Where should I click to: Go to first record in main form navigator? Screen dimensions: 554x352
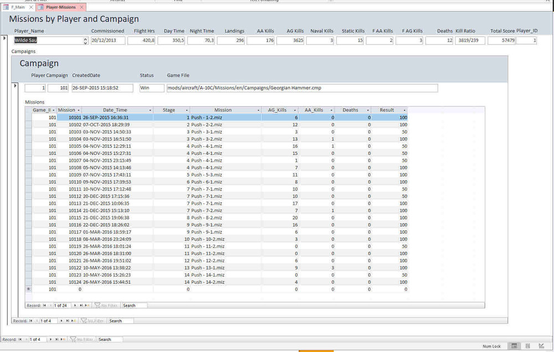[21, 339]
